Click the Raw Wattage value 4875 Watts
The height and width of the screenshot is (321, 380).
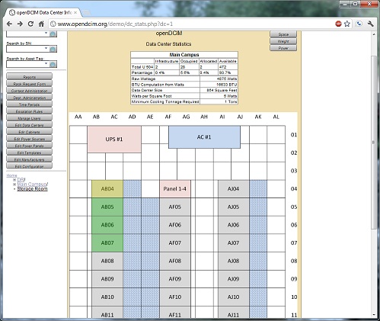click(227, 79)
